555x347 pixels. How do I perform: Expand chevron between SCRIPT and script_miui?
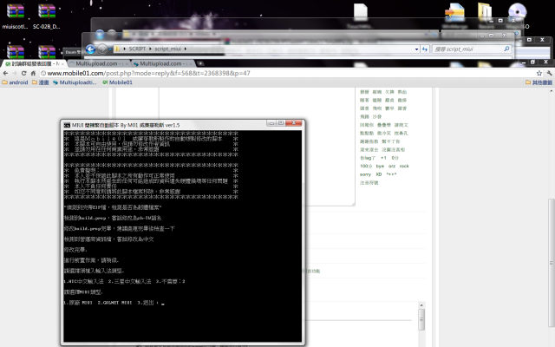[x=150, y=49]
